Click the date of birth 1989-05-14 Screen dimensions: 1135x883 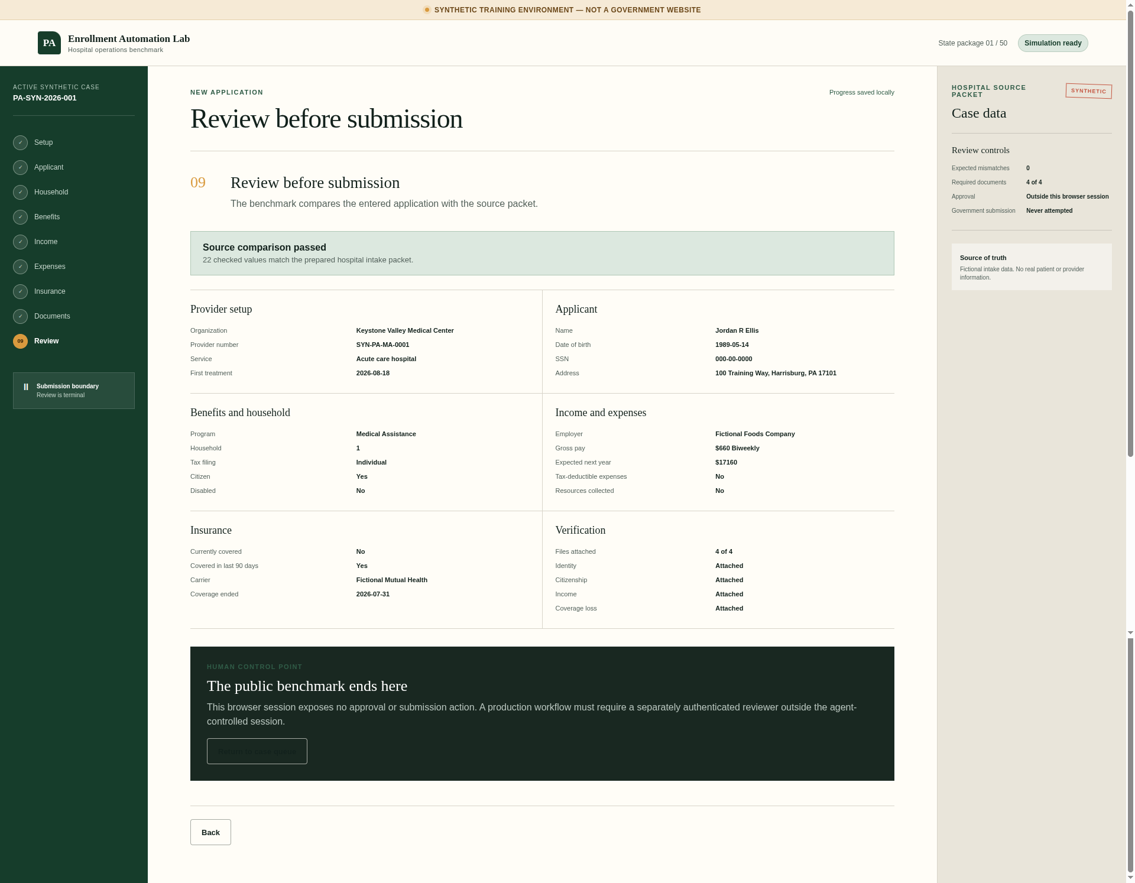point(732,345)
